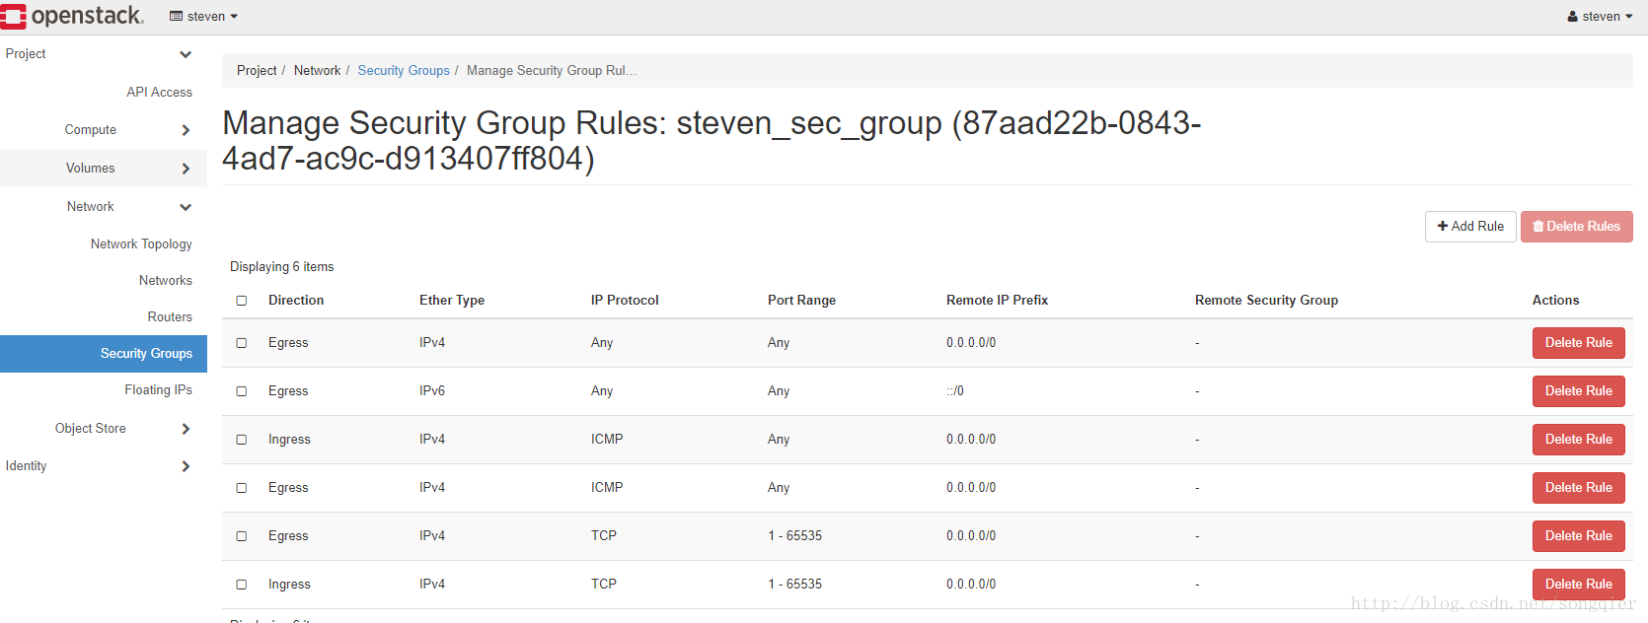Select Security Groups in sidebar
The image size is (1648, 623).
tap(104, 354)
